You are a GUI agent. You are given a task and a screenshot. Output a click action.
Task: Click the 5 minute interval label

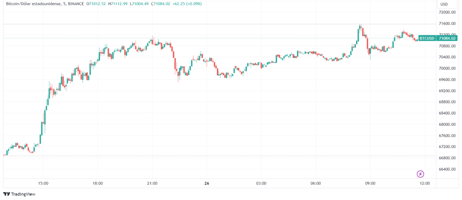pyautogui.click(x=65, y=4)
